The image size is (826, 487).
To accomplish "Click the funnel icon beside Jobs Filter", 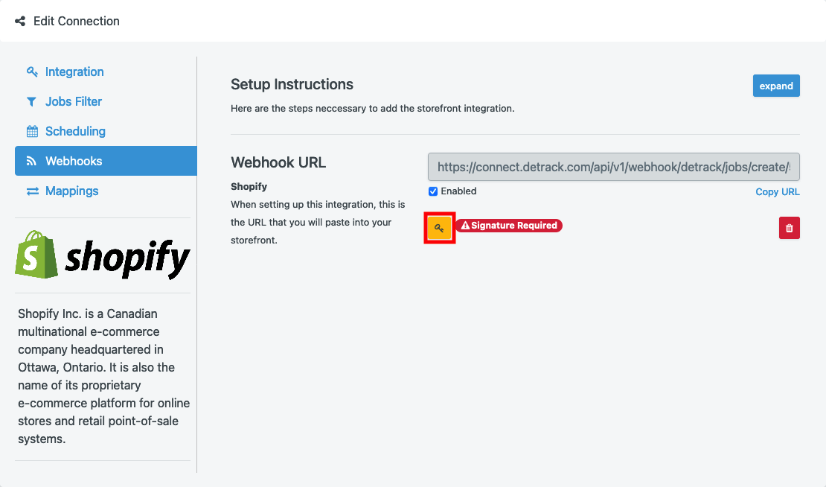I will point(31,102).
